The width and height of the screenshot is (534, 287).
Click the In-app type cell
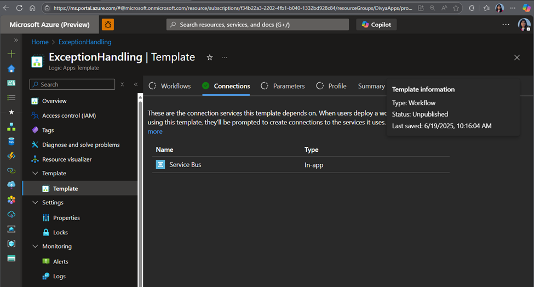[314, 165]
